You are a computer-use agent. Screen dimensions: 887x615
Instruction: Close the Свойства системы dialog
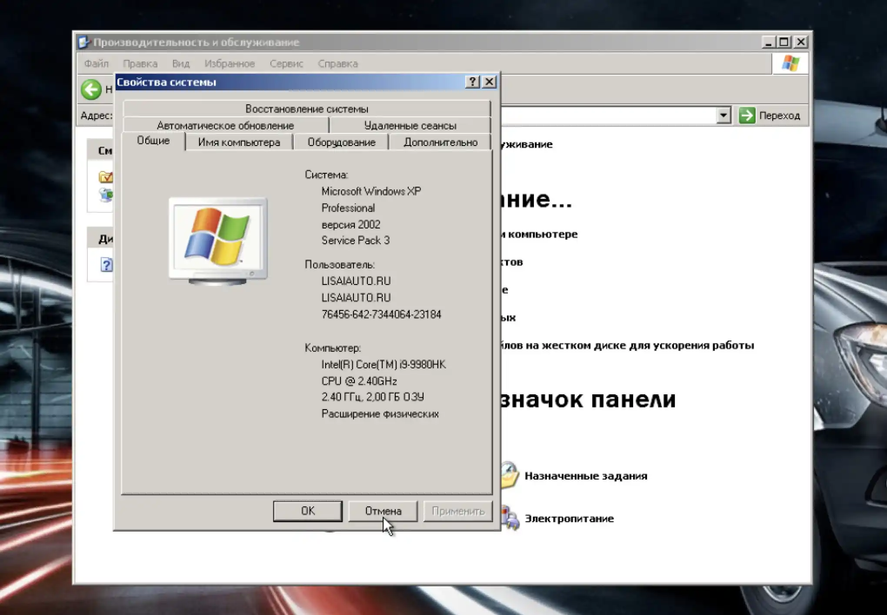(x=489, y=82)
